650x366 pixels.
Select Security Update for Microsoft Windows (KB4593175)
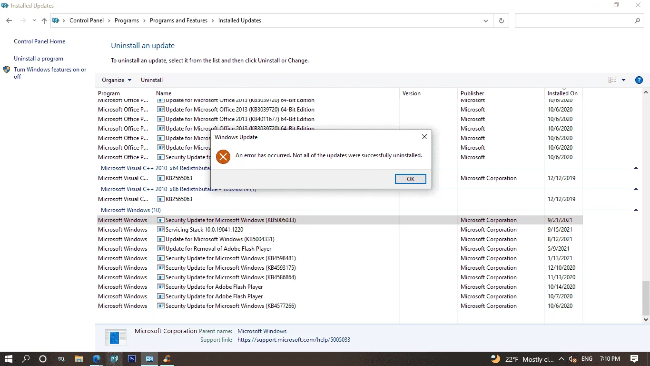pos(339,268)
